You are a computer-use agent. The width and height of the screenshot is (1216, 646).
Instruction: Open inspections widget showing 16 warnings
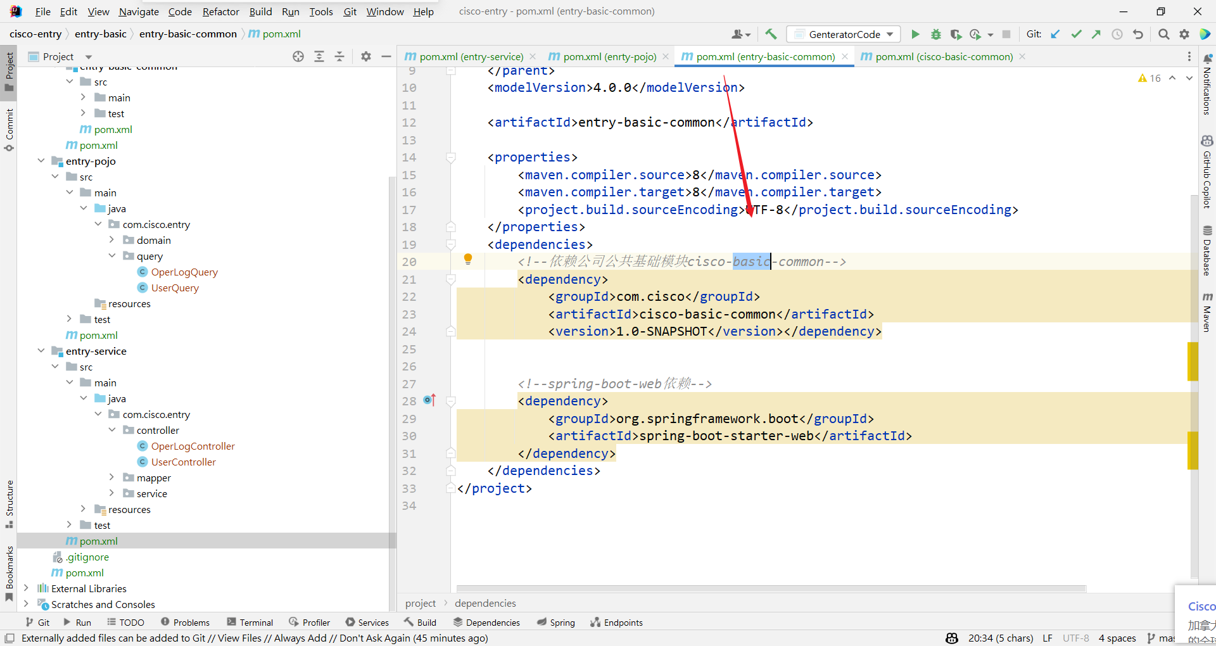(x=1149, y=78)
